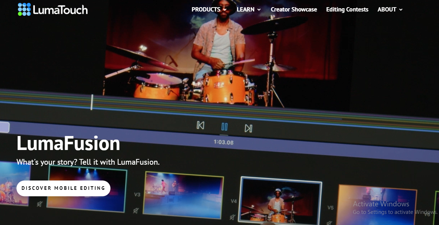Open the Creator Showcase page
The height and width of the screenshot is (225, 439).
point(294,10)
